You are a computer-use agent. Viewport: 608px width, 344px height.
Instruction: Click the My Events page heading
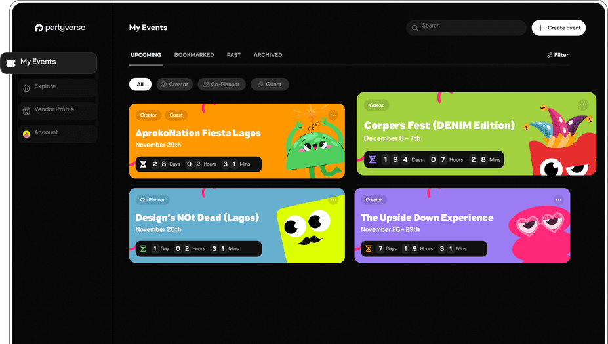148,28
